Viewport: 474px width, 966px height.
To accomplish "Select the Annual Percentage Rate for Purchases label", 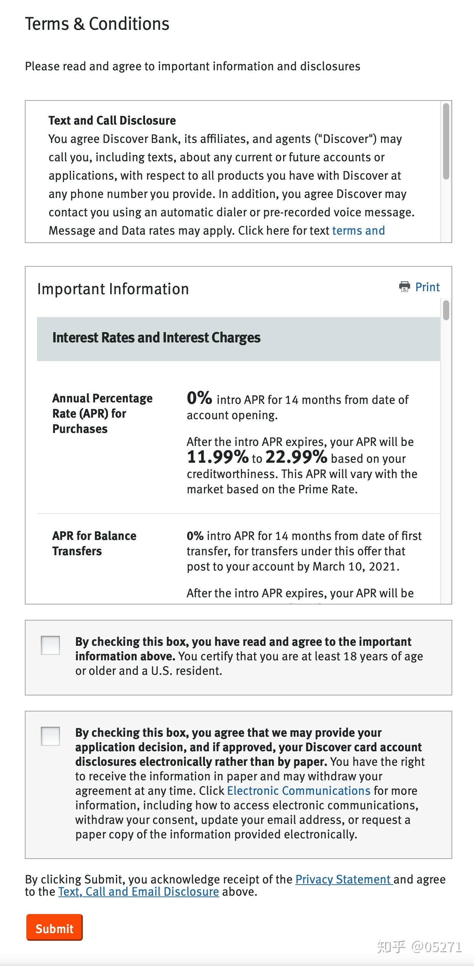I will [x=102, y=413].
